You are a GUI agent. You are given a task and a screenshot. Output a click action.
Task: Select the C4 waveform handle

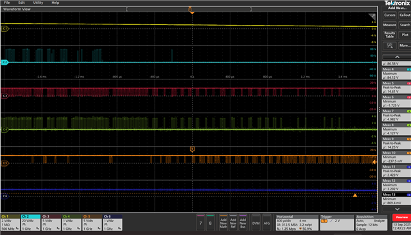tap(5, 129)
